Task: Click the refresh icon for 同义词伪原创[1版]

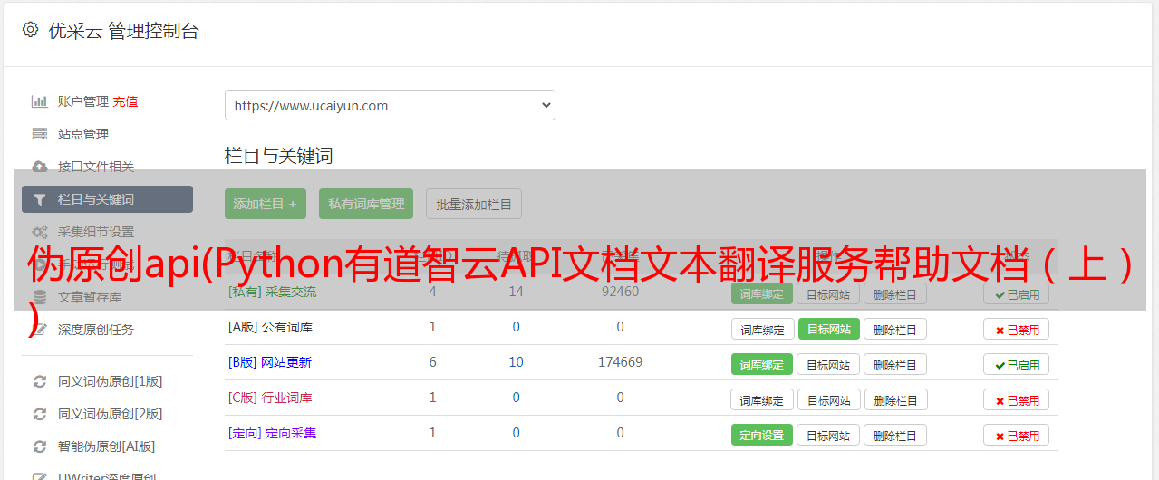Action: pyautogui.click(x=39, y=381)
